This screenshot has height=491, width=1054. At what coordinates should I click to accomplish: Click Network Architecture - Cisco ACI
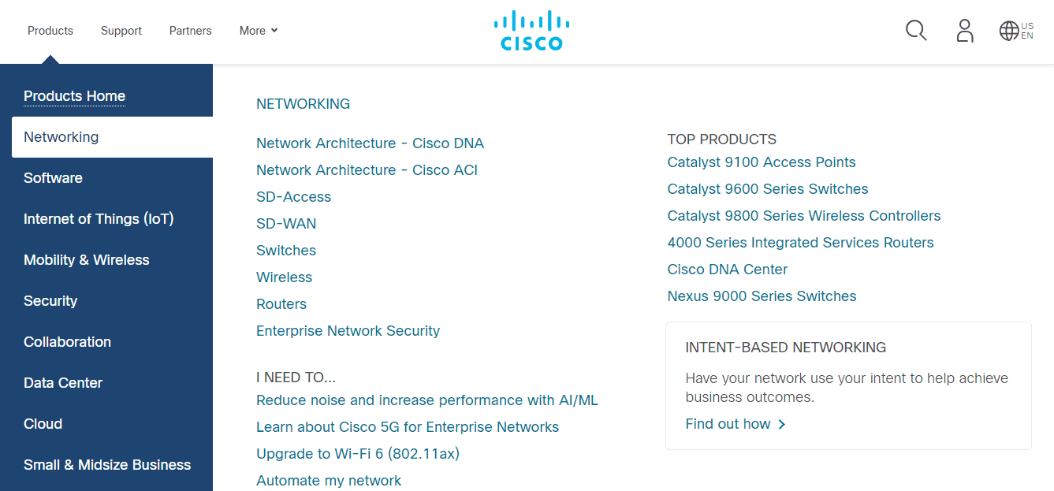tap(367, 169)
